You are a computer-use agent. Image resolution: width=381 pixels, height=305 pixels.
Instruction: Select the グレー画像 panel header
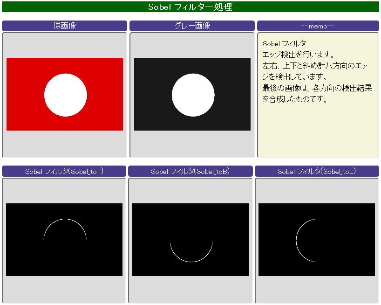point(192,26)
